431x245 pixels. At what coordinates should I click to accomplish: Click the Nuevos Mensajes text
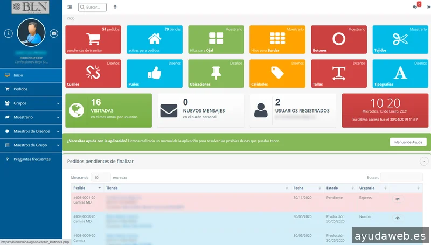point(204,111)
